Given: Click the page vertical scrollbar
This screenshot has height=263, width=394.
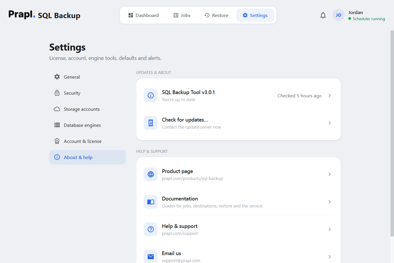Looking at the screenshot, I should pos(392,133).
